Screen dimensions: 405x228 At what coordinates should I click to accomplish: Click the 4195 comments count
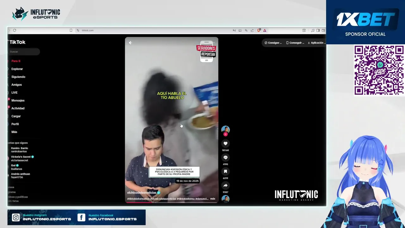[x=225, y=164]
